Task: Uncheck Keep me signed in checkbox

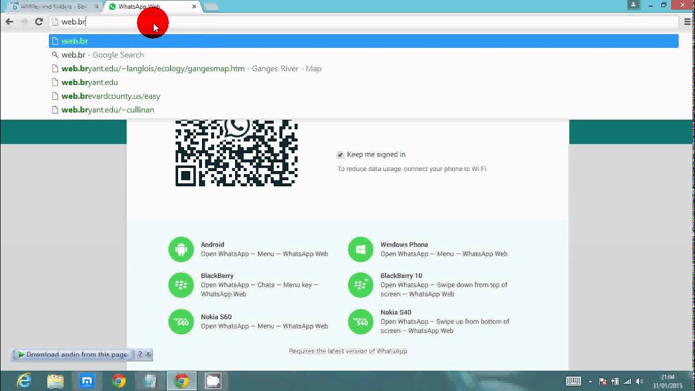Action: [340, 155]
